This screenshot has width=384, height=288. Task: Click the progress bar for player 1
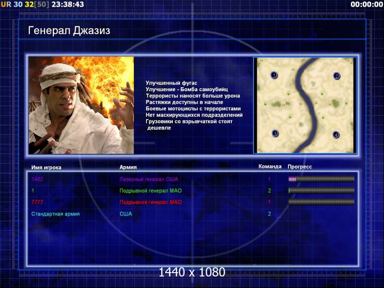(321, 191)
